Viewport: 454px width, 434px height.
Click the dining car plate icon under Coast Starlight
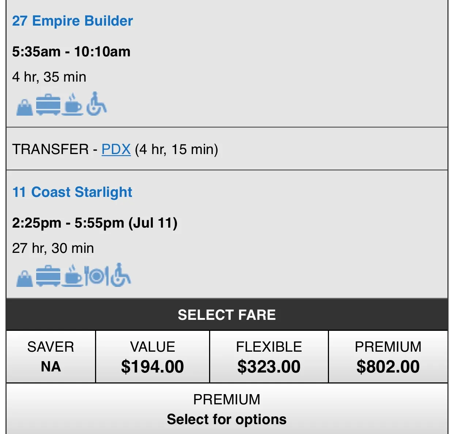(x=97, y=276)
